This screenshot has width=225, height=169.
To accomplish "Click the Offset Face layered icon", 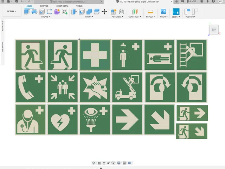I will (97, 12).
